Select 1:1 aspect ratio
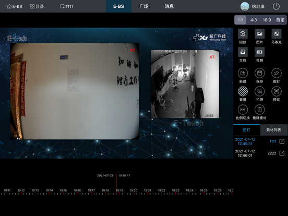Viewport: 288px width, 216px height. 240,20
